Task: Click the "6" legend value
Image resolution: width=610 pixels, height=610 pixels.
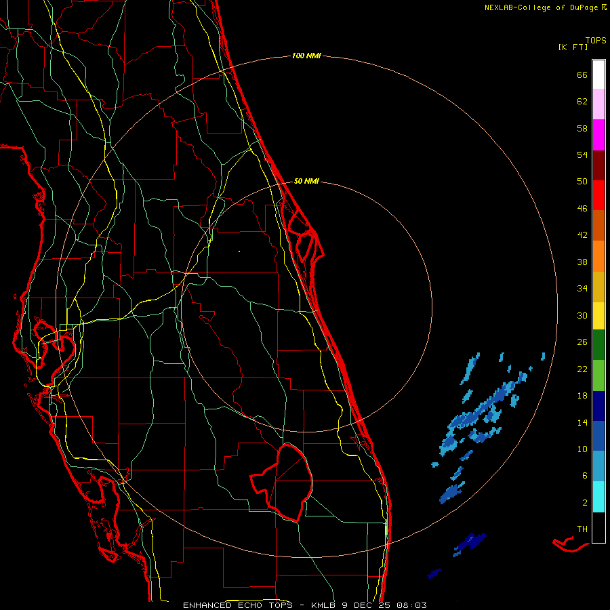Action: [x=585, y=476]
